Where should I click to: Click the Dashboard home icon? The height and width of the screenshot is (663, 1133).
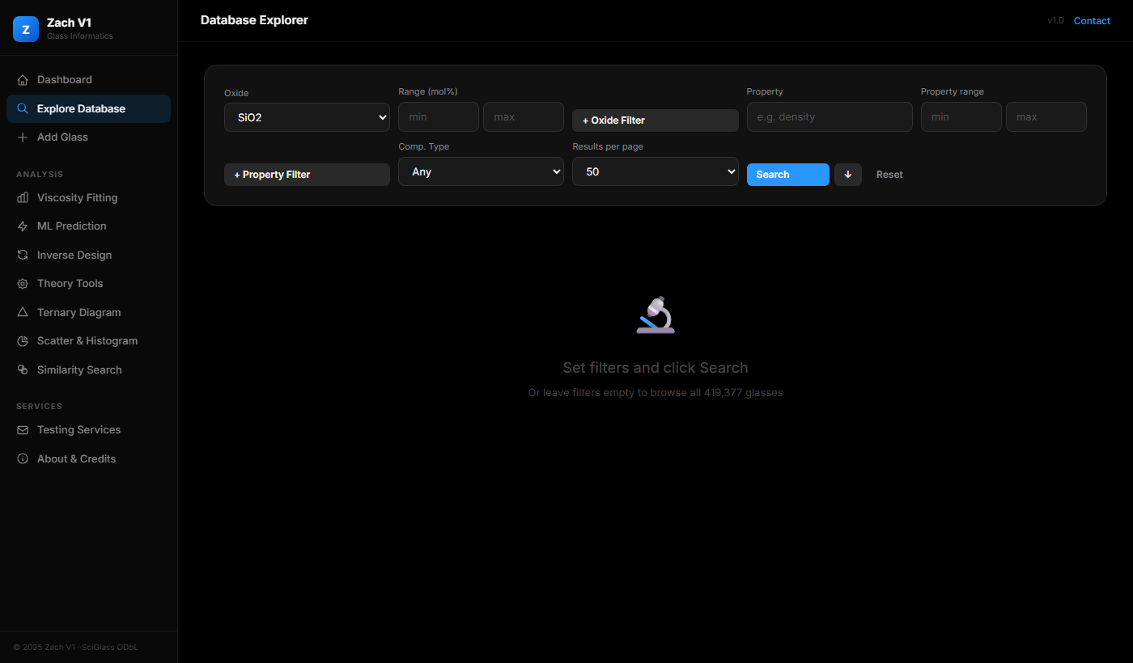click(23, 80)
